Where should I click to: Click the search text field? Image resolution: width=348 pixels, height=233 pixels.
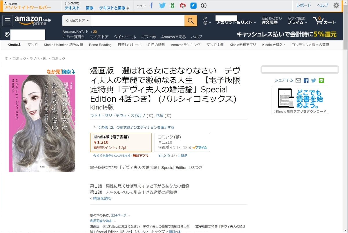coord(138,21)
